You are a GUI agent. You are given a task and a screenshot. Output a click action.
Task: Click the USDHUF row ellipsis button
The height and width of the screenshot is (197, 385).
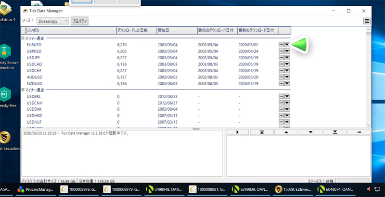click(282, 122)
